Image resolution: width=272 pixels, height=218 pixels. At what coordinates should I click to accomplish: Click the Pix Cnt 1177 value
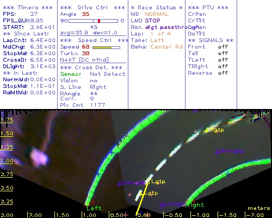coord(97,105)
